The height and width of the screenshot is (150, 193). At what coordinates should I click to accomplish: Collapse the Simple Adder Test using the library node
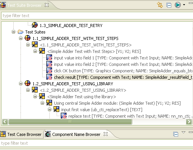[35, 96]
